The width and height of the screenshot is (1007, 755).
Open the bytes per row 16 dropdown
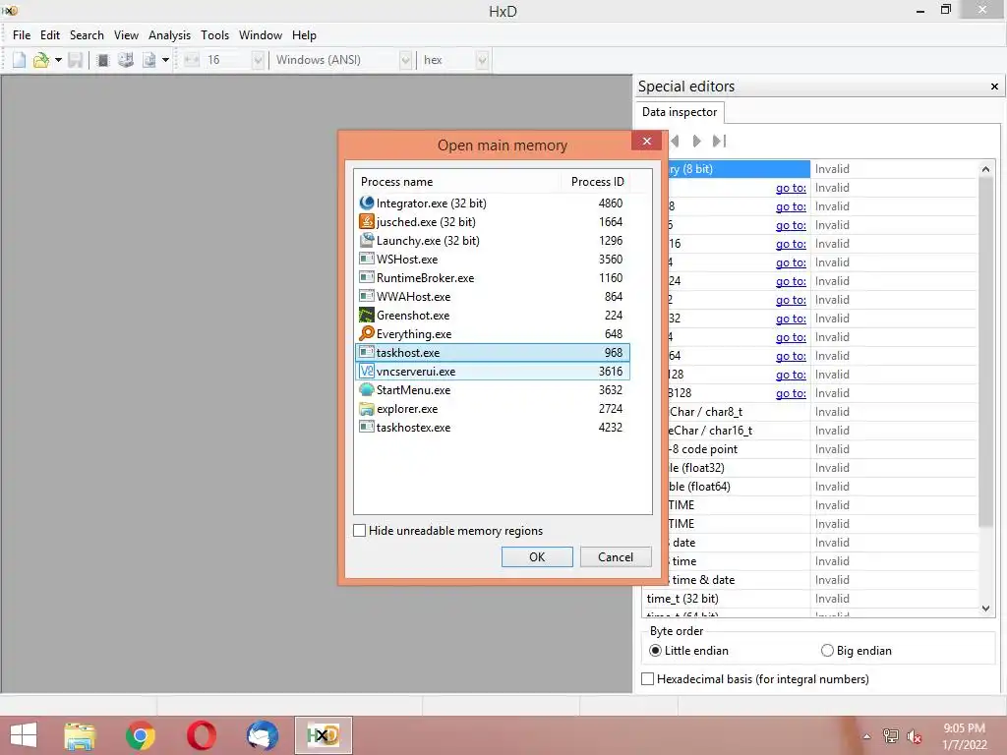pos(258,60)
